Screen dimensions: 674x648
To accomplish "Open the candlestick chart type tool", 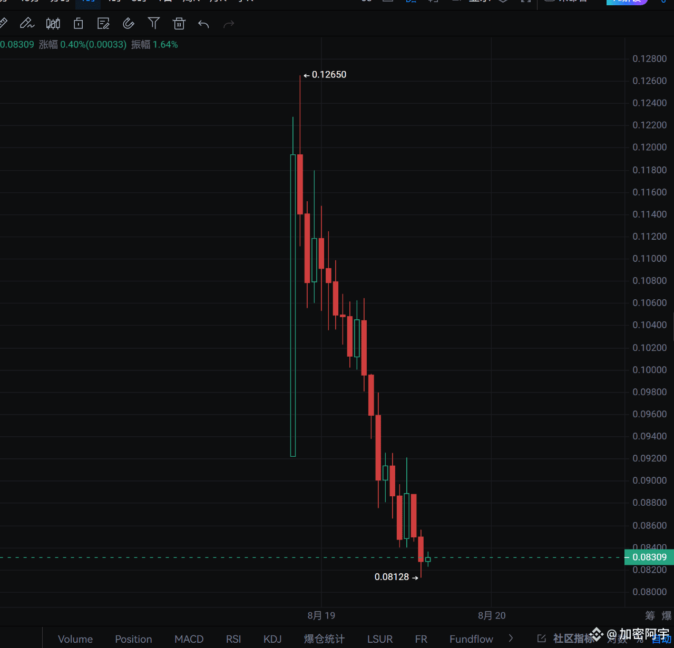I will [53, 23].
